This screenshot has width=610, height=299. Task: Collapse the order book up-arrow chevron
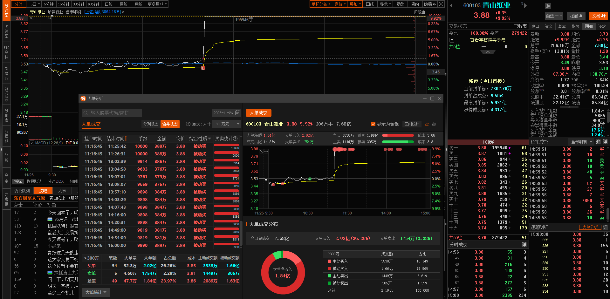point(488,52)
